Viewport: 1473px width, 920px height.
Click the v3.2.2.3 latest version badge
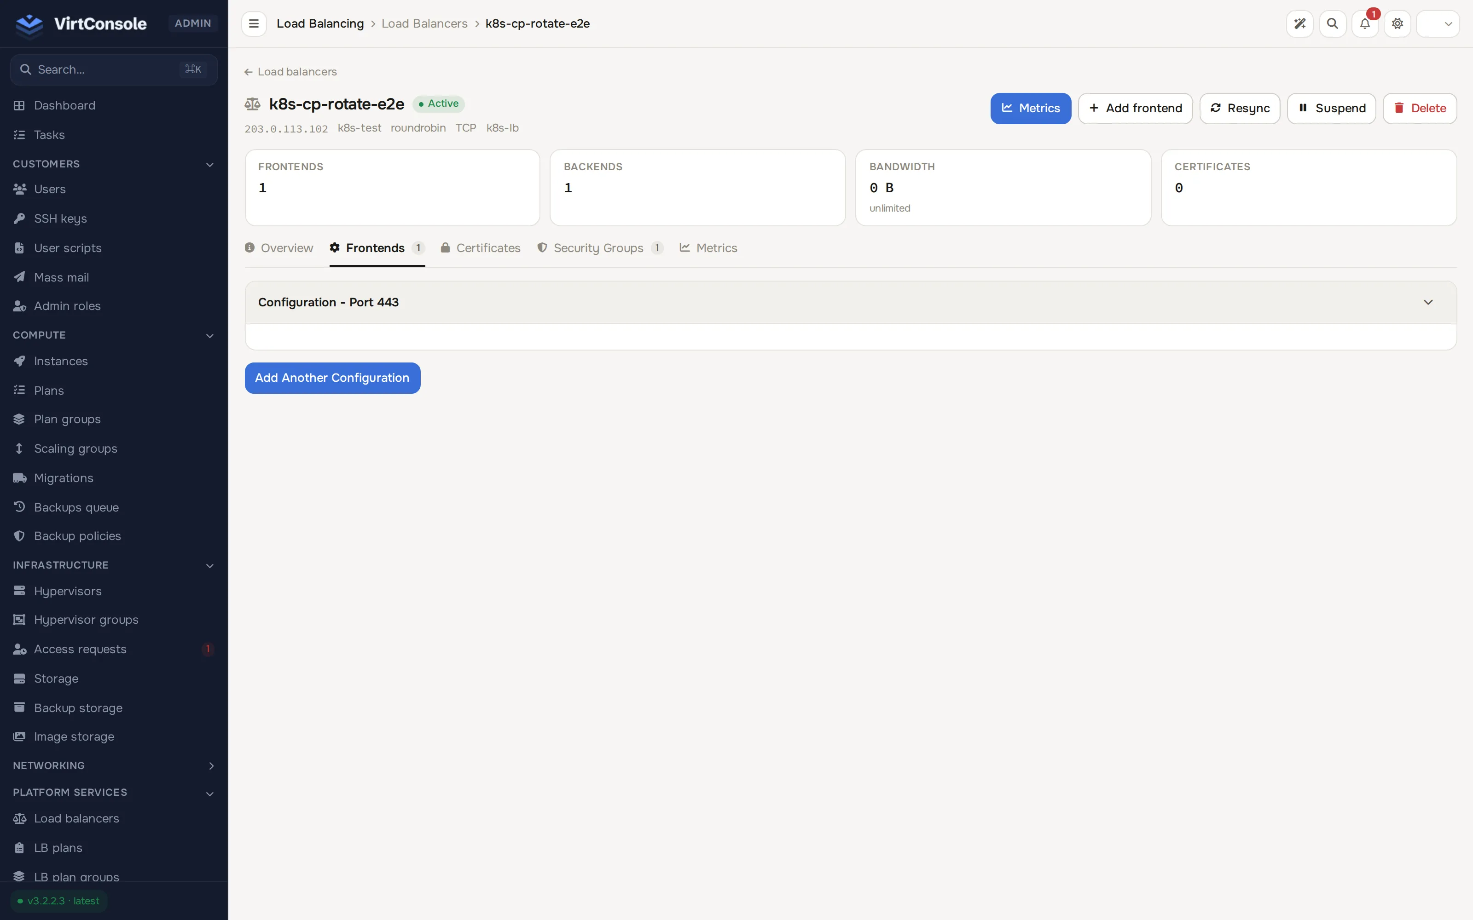(x=59, y=901)
